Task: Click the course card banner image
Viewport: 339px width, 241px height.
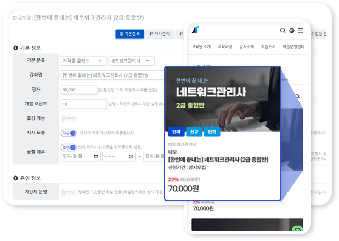Action: point(223,98)
